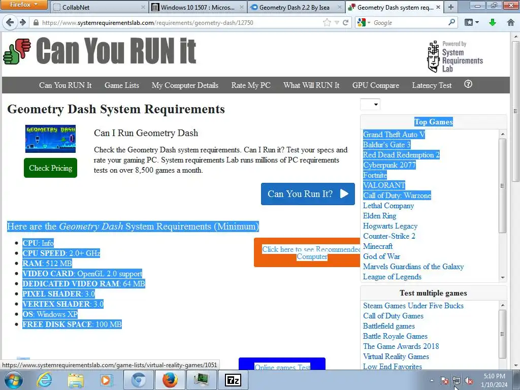Open 7-Zip from the taskbar
This screenshot has height=390, width=520.
pos(233,380)
